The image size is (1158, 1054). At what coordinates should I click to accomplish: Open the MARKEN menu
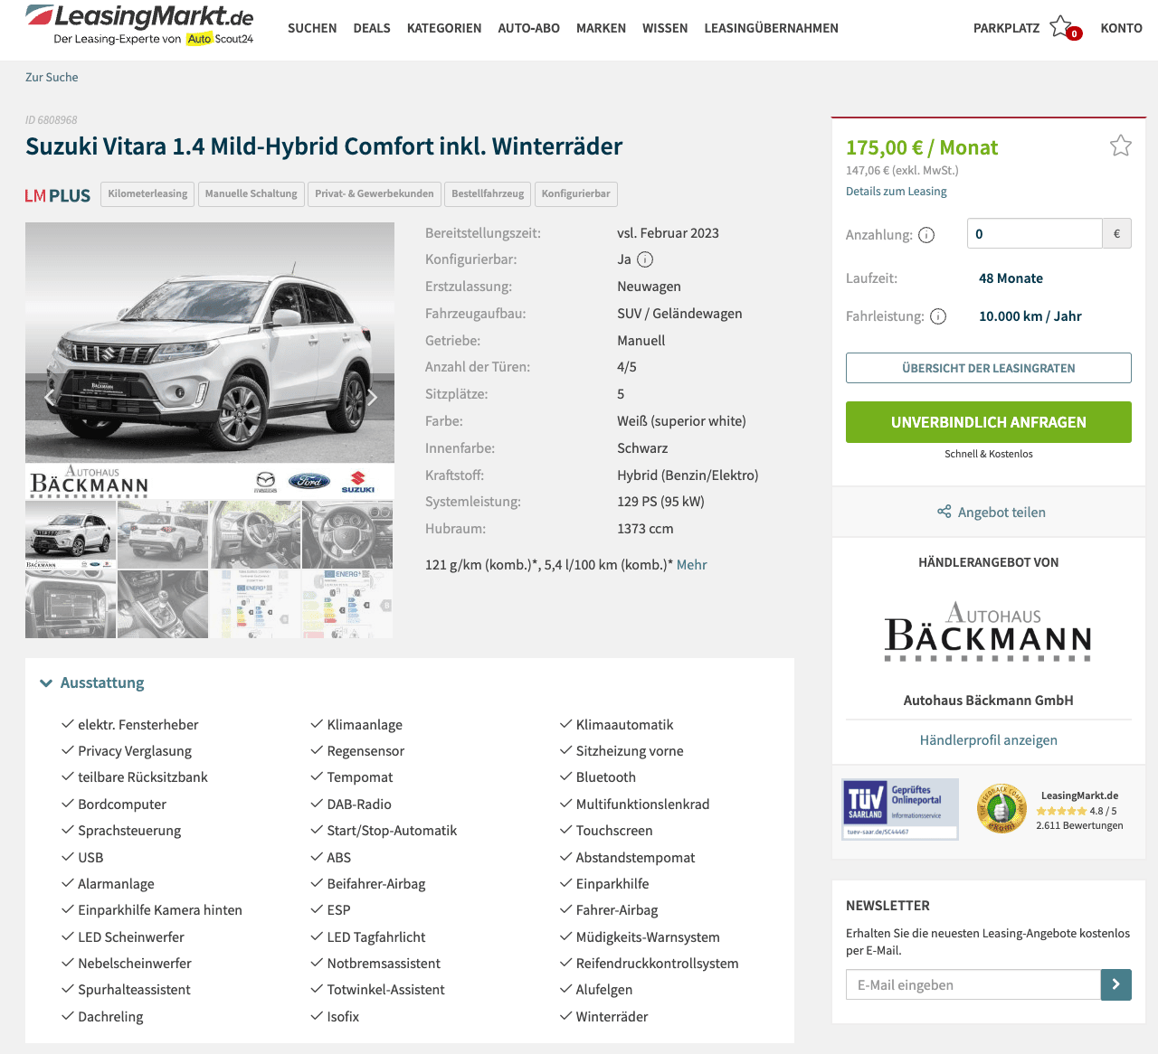pos(601,28)
